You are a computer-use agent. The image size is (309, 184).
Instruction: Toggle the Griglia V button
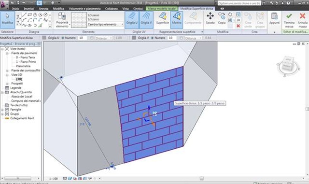click(x=146, y=20)
